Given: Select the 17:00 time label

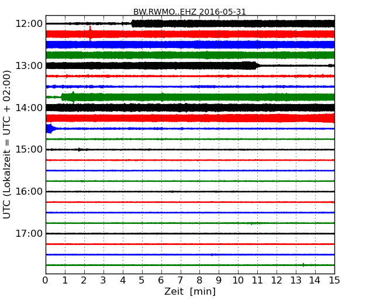Looking at the screenshot, I should click(29, 233).
